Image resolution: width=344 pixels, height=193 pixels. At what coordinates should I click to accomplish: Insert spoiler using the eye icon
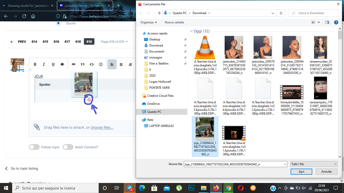(x=62, y=64)
